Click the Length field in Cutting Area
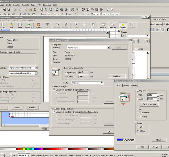 (152, 99)
